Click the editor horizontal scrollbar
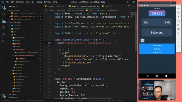The height and width of the screenshot is (102, 182). 83,98
